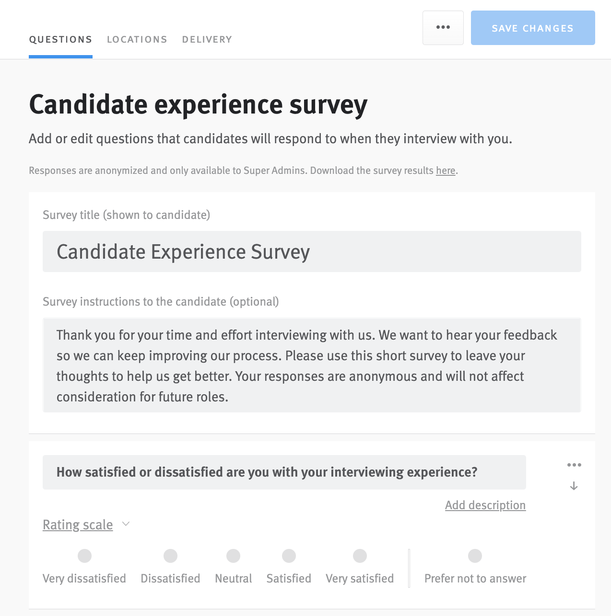Select the Very satisfied rating option
The height and width of the screenshot is (616, 611).
360,556
